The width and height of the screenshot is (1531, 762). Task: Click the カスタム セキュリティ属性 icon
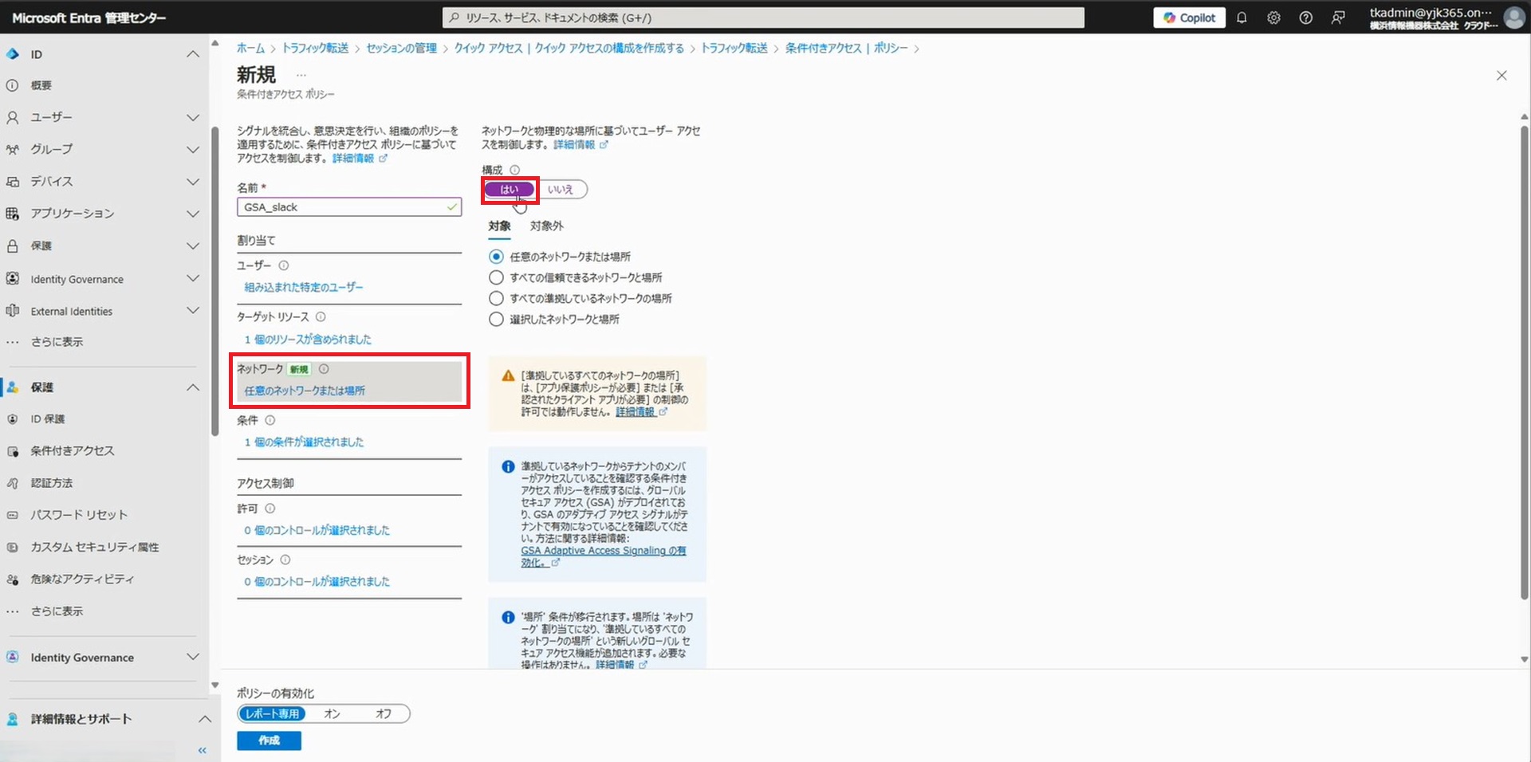[13, 547]
